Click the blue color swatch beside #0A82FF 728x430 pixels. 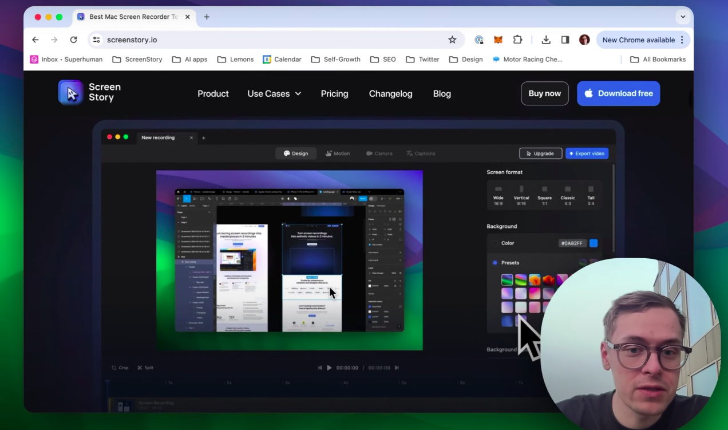594,243
